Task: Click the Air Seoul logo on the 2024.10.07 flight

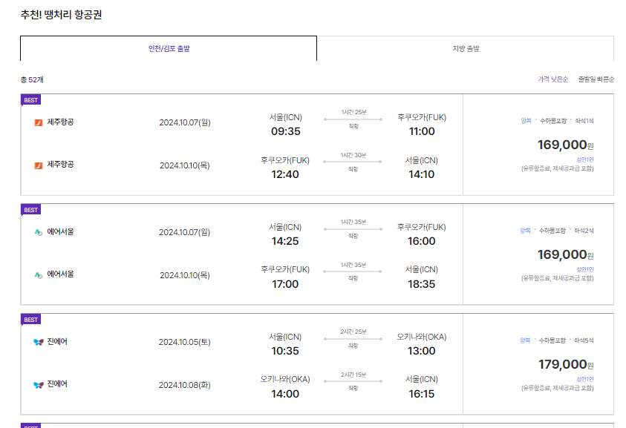Action: (39, 232)
